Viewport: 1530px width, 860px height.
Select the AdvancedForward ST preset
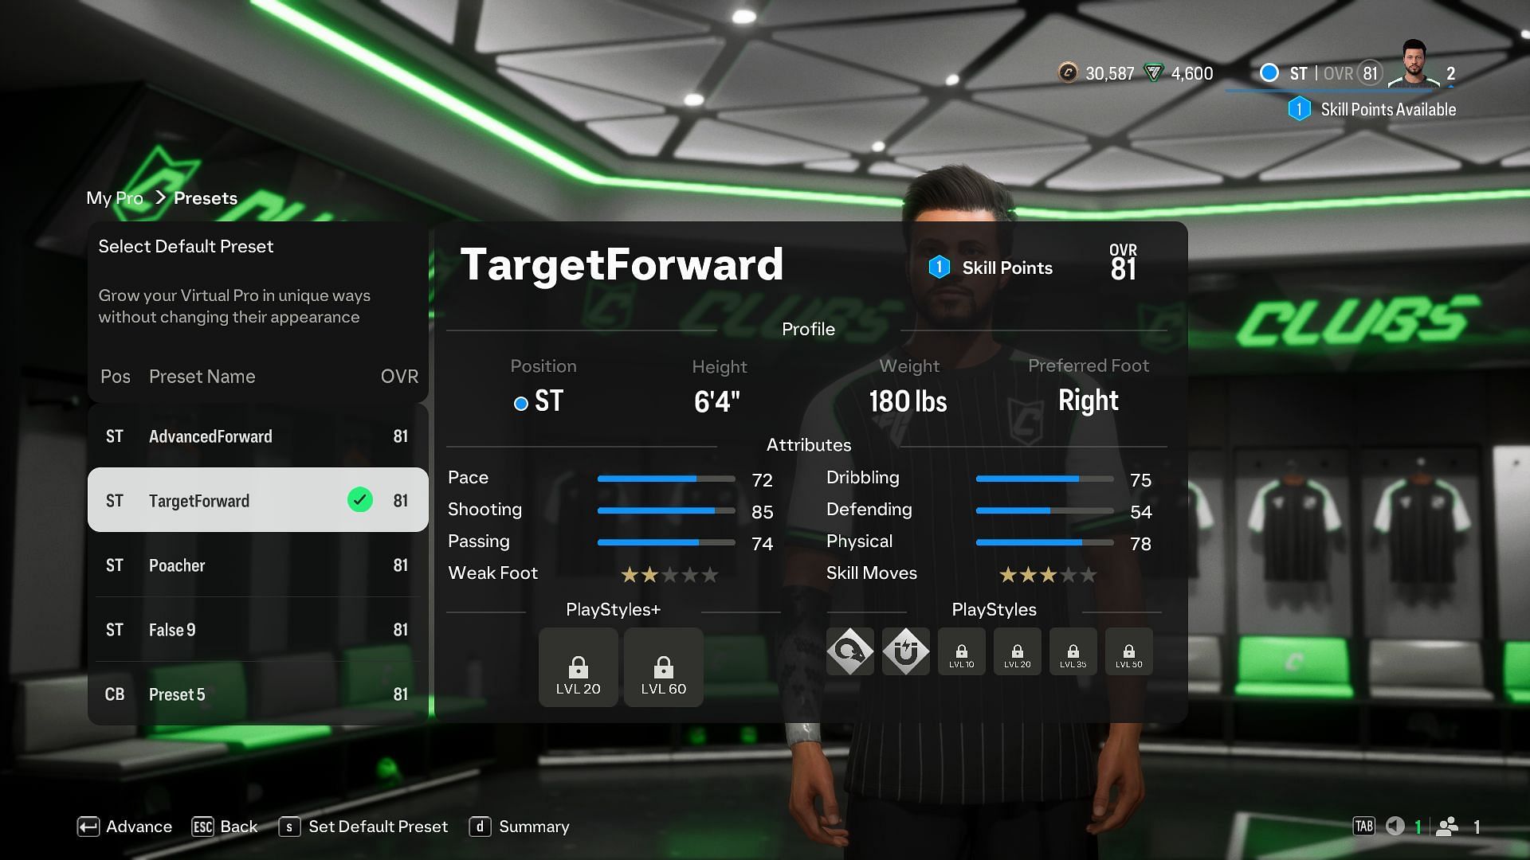(x=257, y=436)
